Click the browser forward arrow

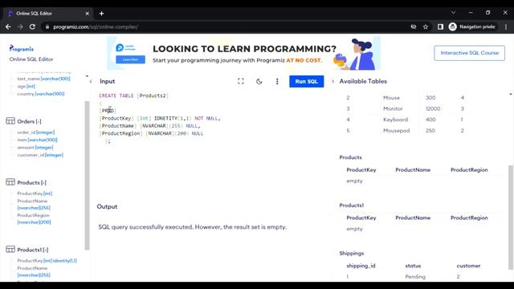coord(20,26)
